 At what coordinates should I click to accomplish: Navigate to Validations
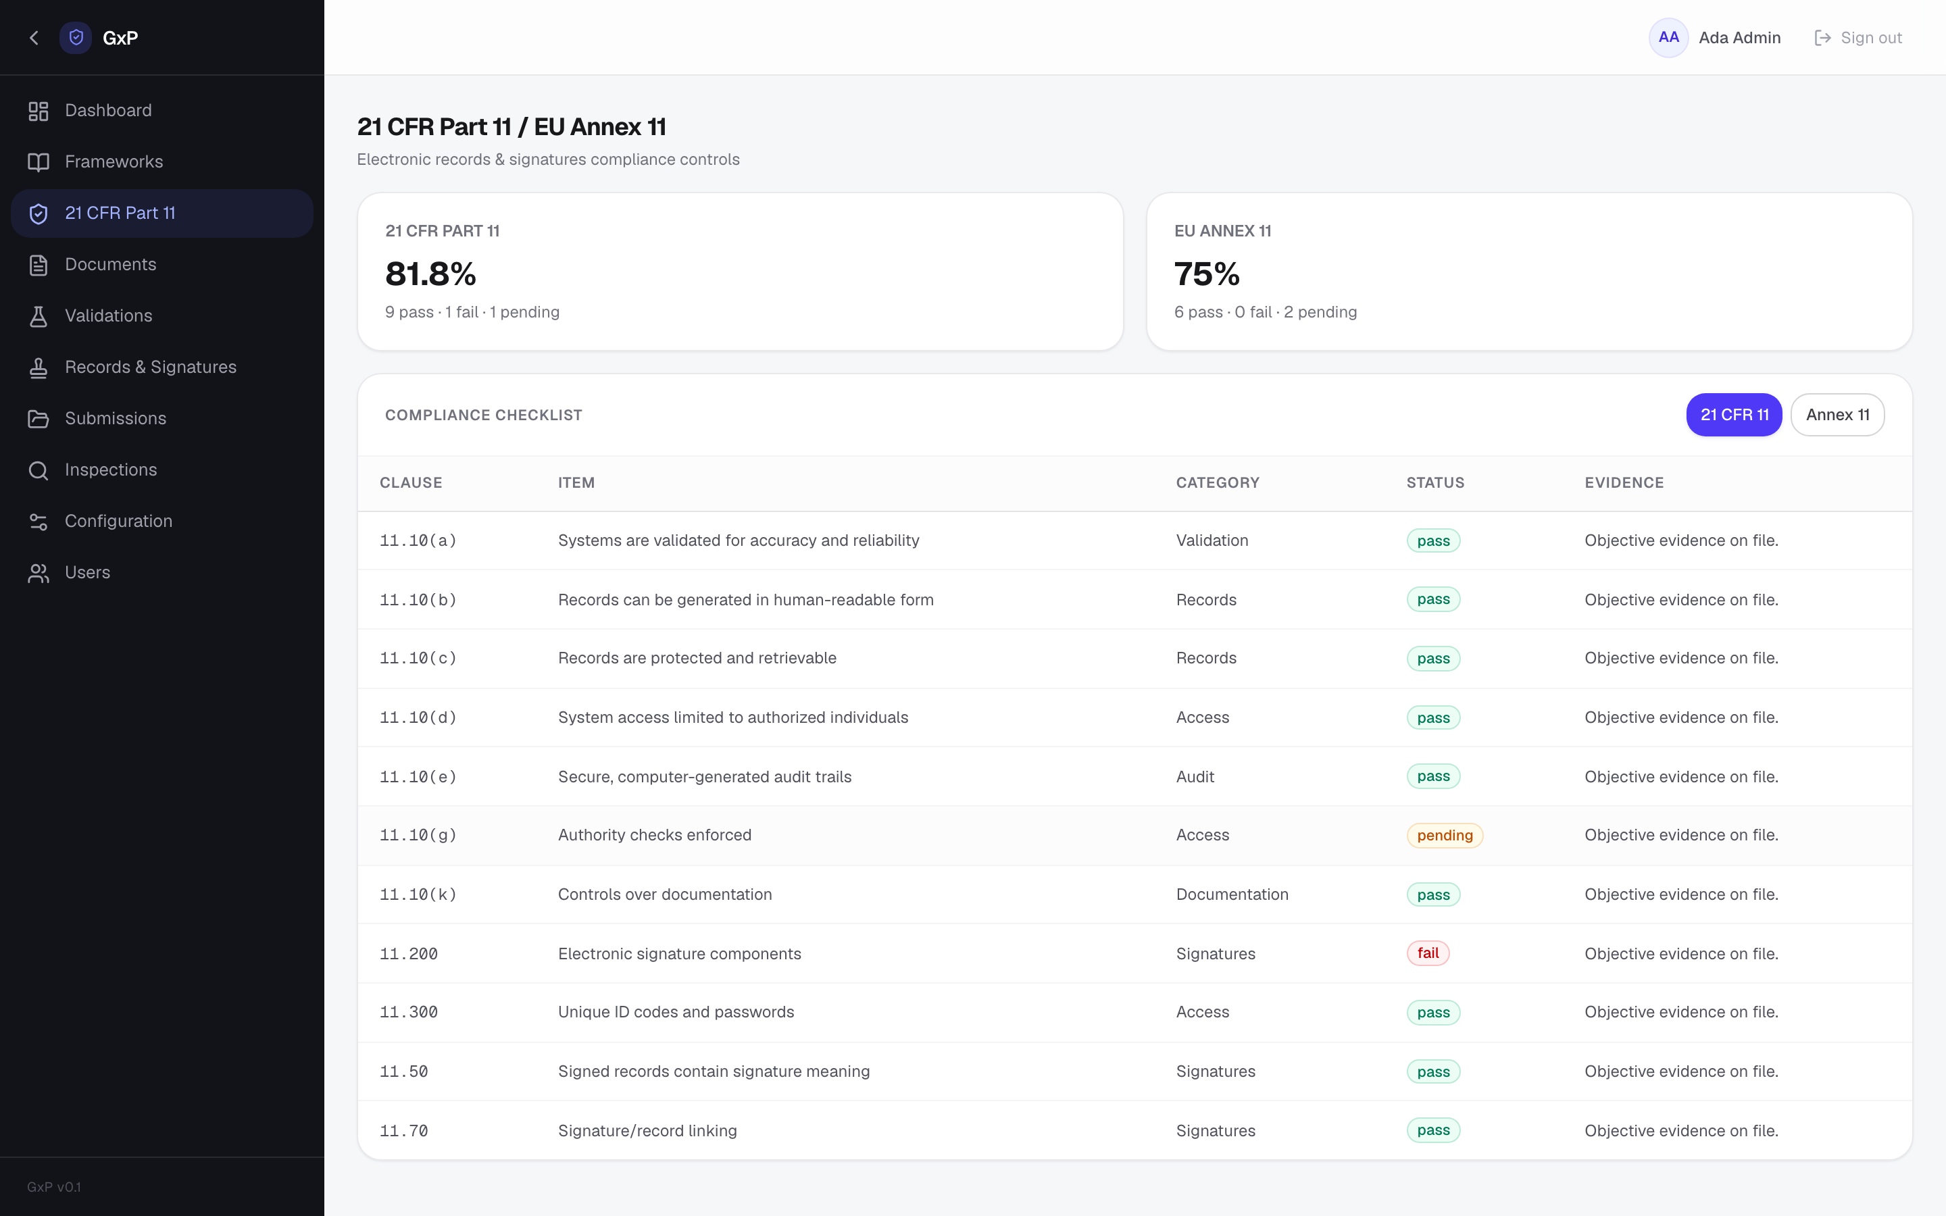pyautogui.click(x=161, y=316)
